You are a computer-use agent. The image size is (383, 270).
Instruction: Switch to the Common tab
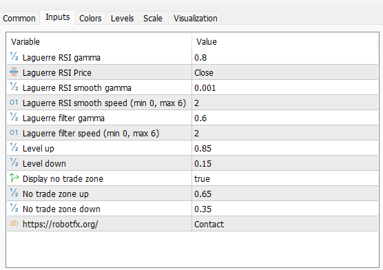19,19
